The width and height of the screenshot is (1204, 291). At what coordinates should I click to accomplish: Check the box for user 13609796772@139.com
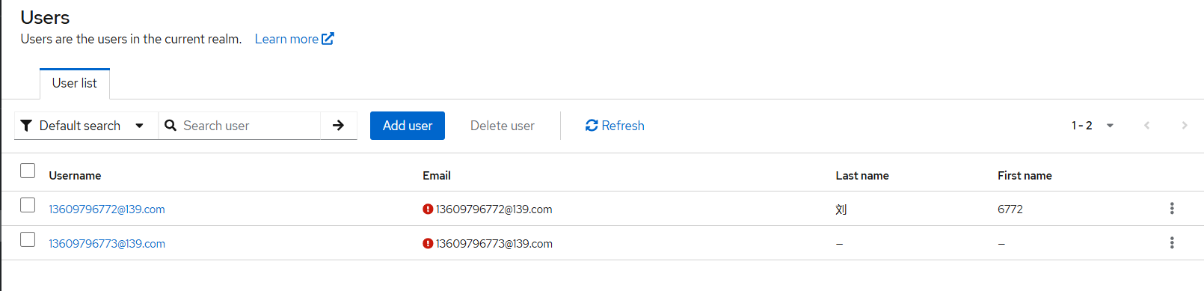click(28, 205)
